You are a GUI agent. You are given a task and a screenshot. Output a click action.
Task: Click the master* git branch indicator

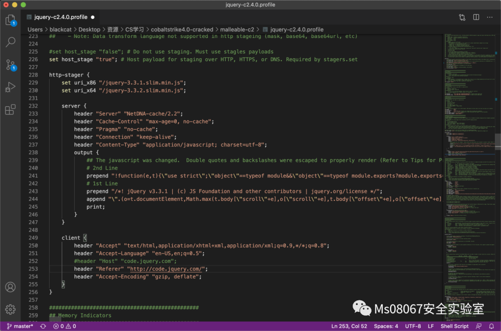20,326
